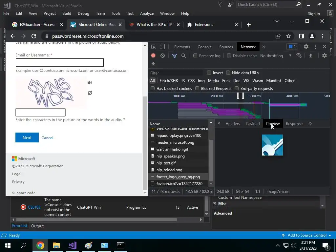This screenshot has height=252, width=336.
Task: Click the Chrome taskbar icon
Action: 40,245
